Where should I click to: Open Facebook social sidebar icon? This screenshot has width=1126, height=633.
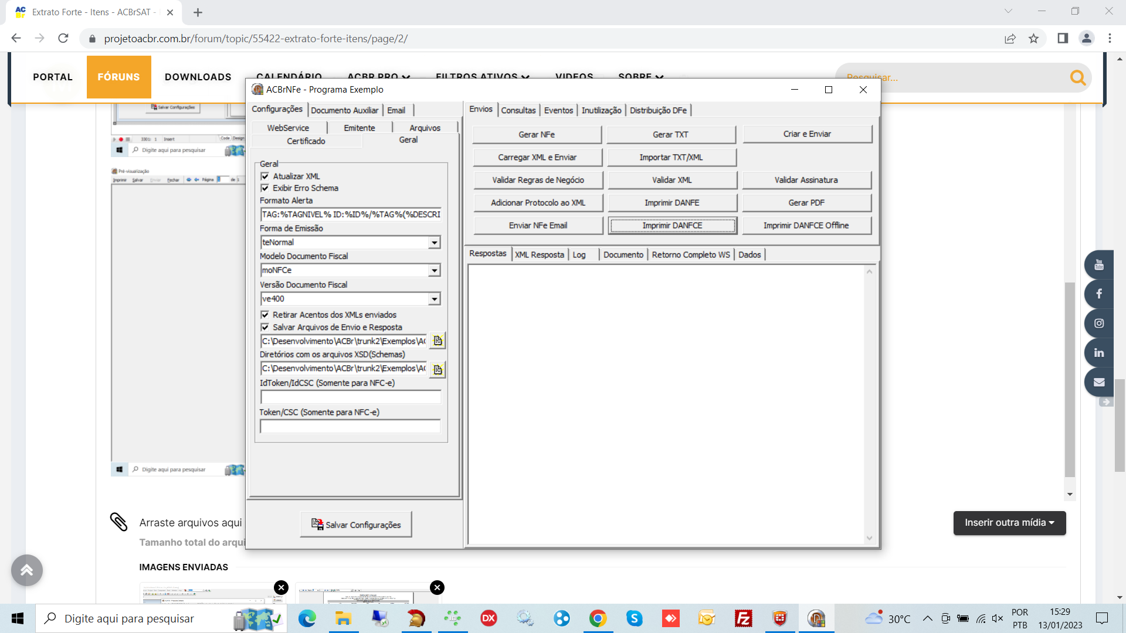coord(1098,294)
